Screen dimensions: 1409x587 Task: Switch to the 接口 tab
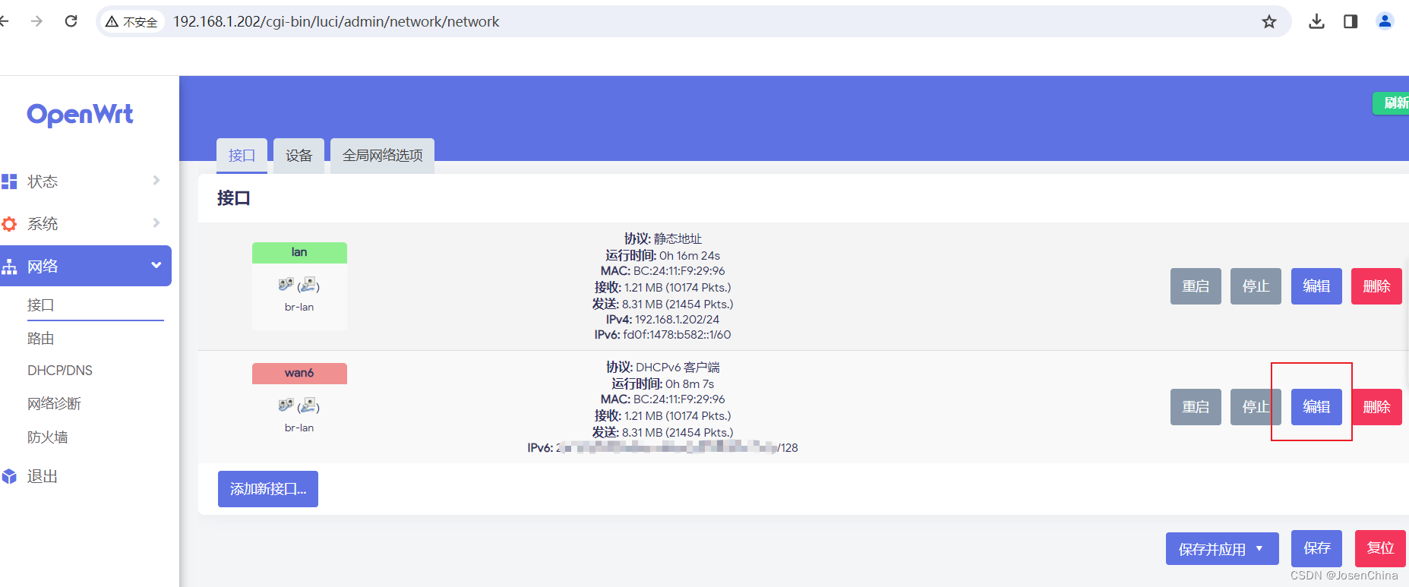click(x=242, y=156)
